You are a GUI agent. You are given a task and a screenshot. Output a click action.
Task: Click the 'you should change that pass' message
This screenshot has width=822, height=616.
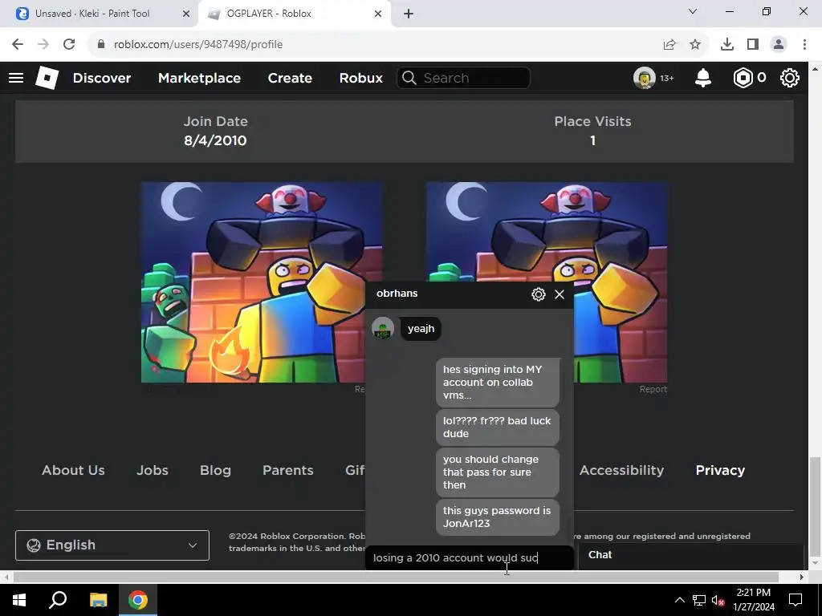coord(498,472)
